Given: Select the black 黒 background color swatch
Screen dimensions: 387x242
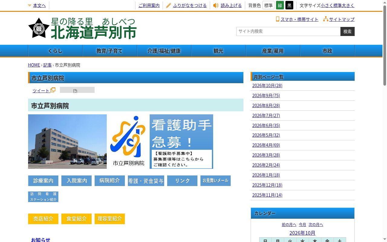Looking at the screenshot, I should [289, 5].
